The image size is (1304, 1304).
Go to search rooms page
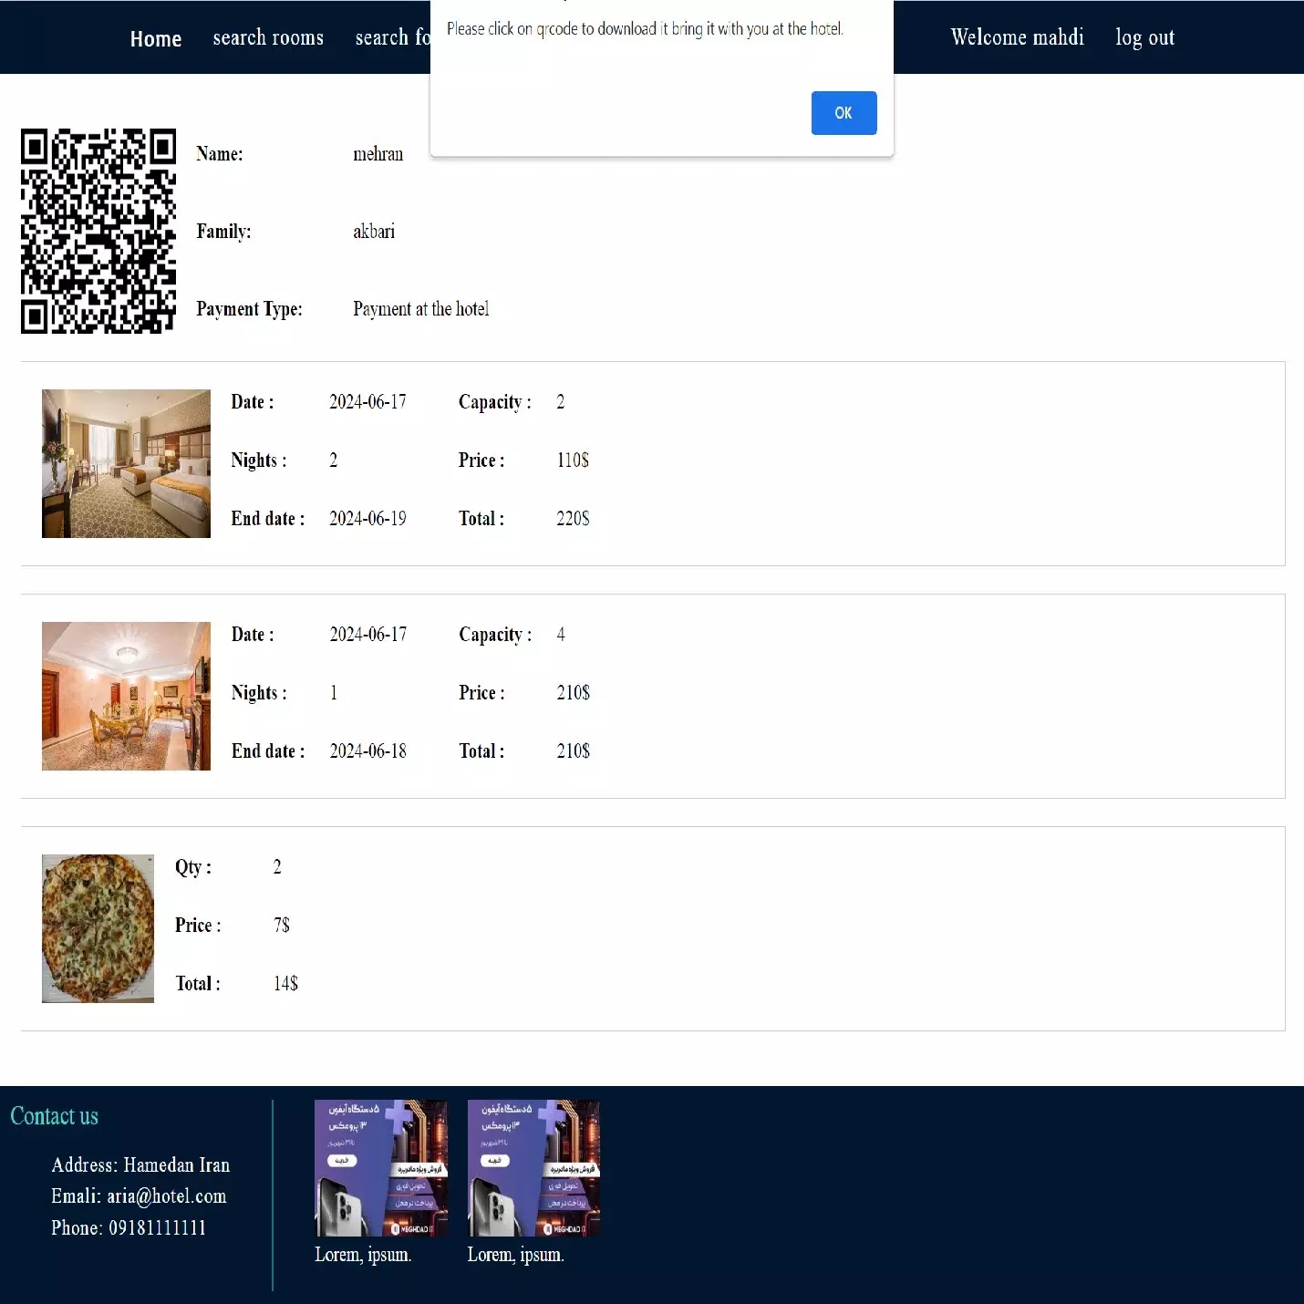click(268, 38)
